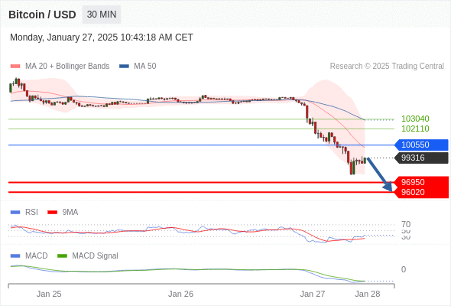
Task: Click the MACD 0 axis value
Action: 404,269
